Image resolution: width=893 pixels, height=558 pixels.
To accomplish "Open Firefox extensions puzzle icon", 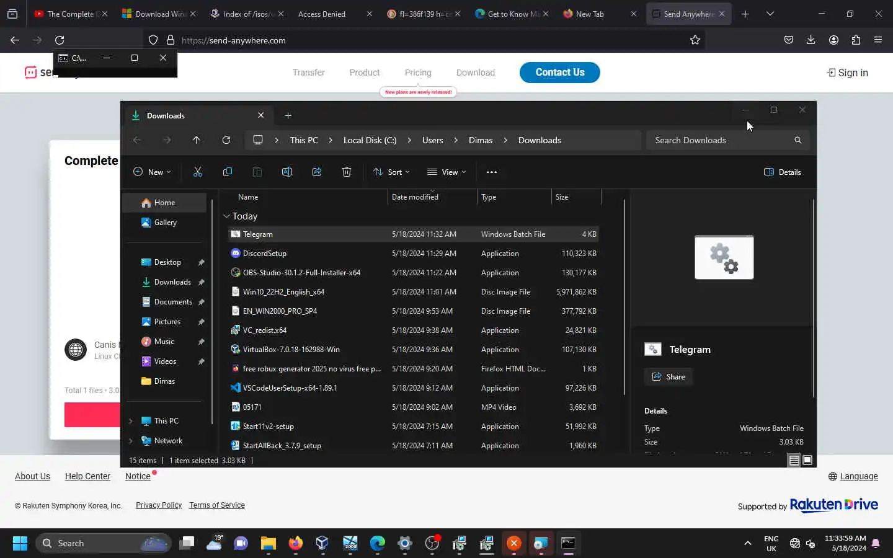I will tap(856, 40).
